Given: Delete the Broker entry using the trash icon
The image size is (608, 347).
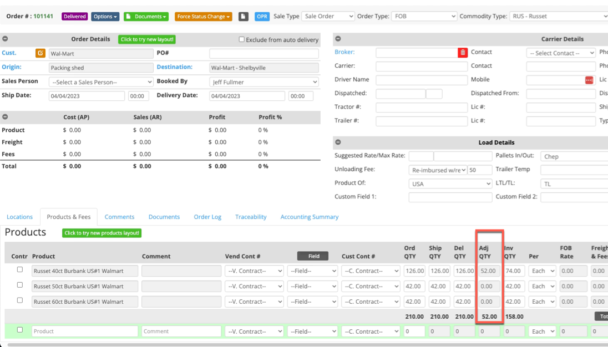Looking at the screenshot, I should tap(464, 52).
